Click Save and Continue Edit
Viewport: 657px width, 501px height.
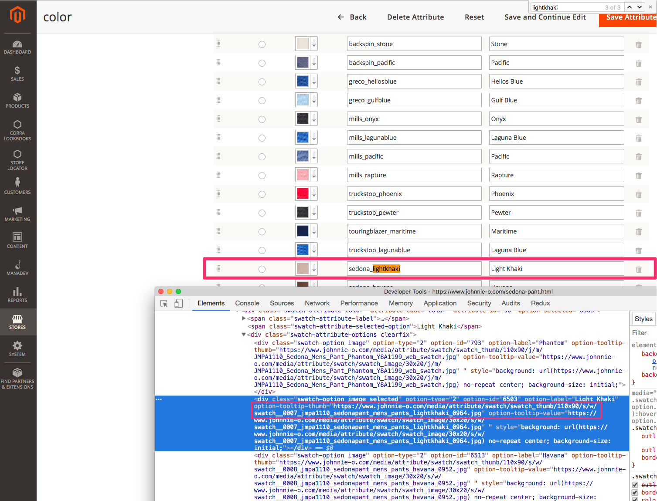(x=545, y=17)
